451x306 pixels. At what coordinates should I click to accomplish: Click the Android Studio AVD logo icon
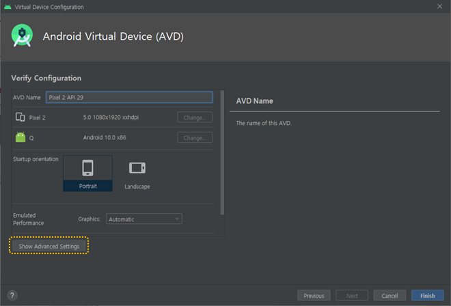pos(22,36)
